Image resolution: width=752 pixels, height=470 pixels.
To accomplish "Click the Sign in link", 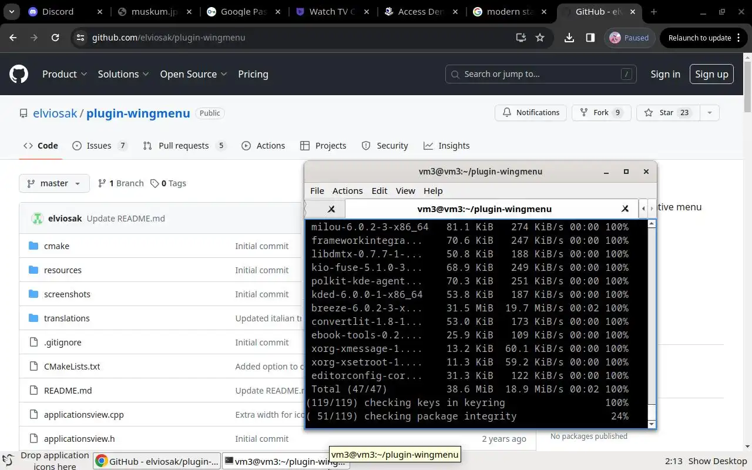I will point(665,74).
